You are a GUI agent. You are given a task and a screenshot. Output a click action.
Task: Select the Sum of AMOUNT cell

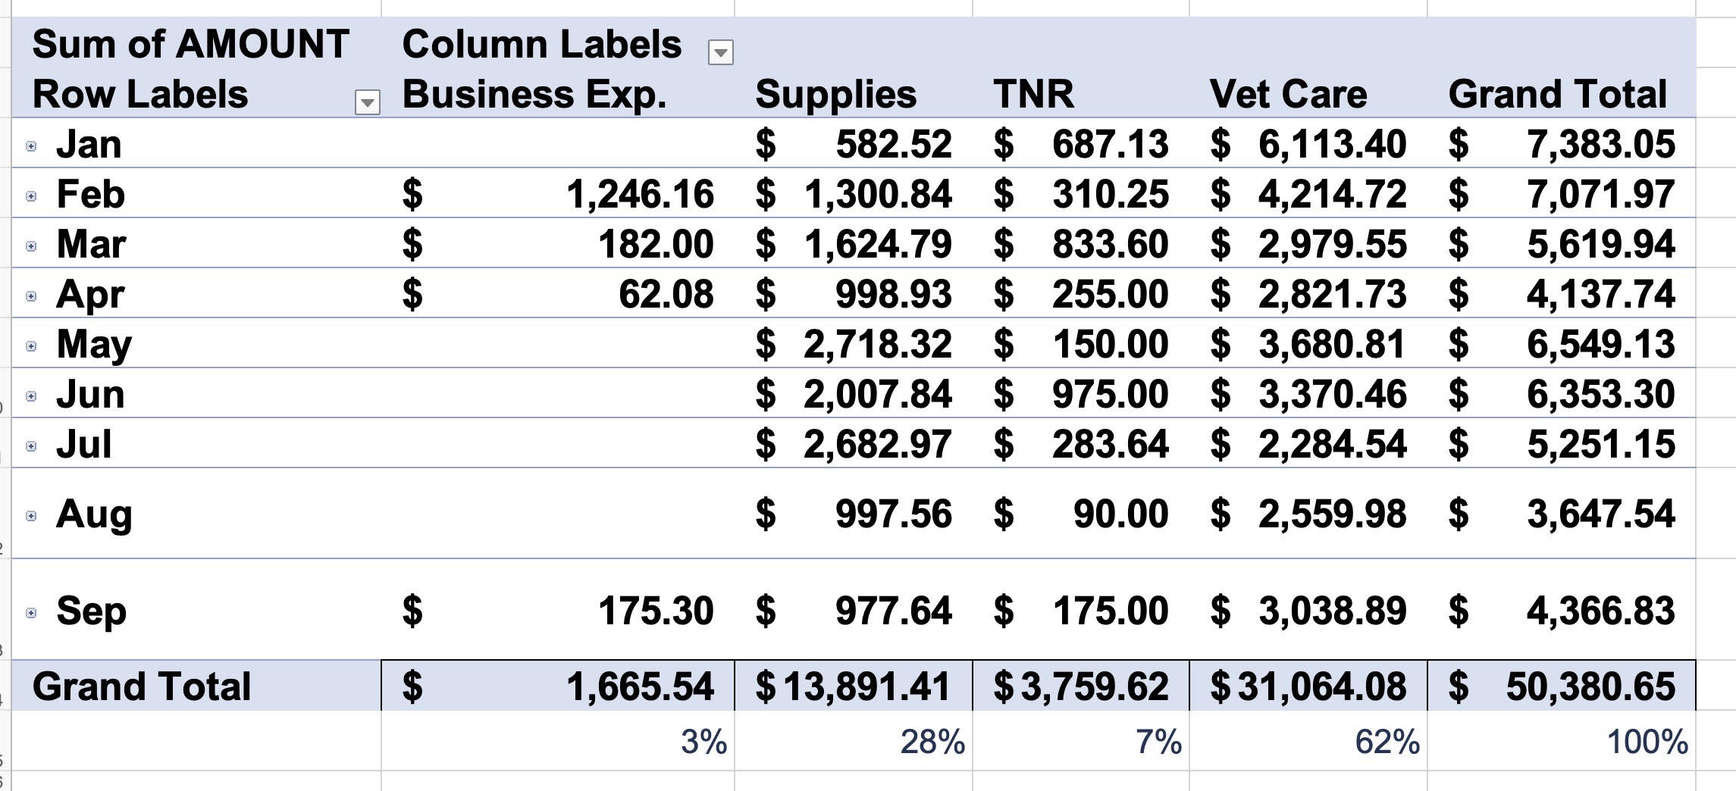[191, 44]
